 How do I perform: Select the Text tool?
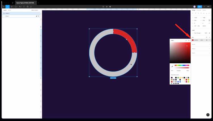point(24,7)
